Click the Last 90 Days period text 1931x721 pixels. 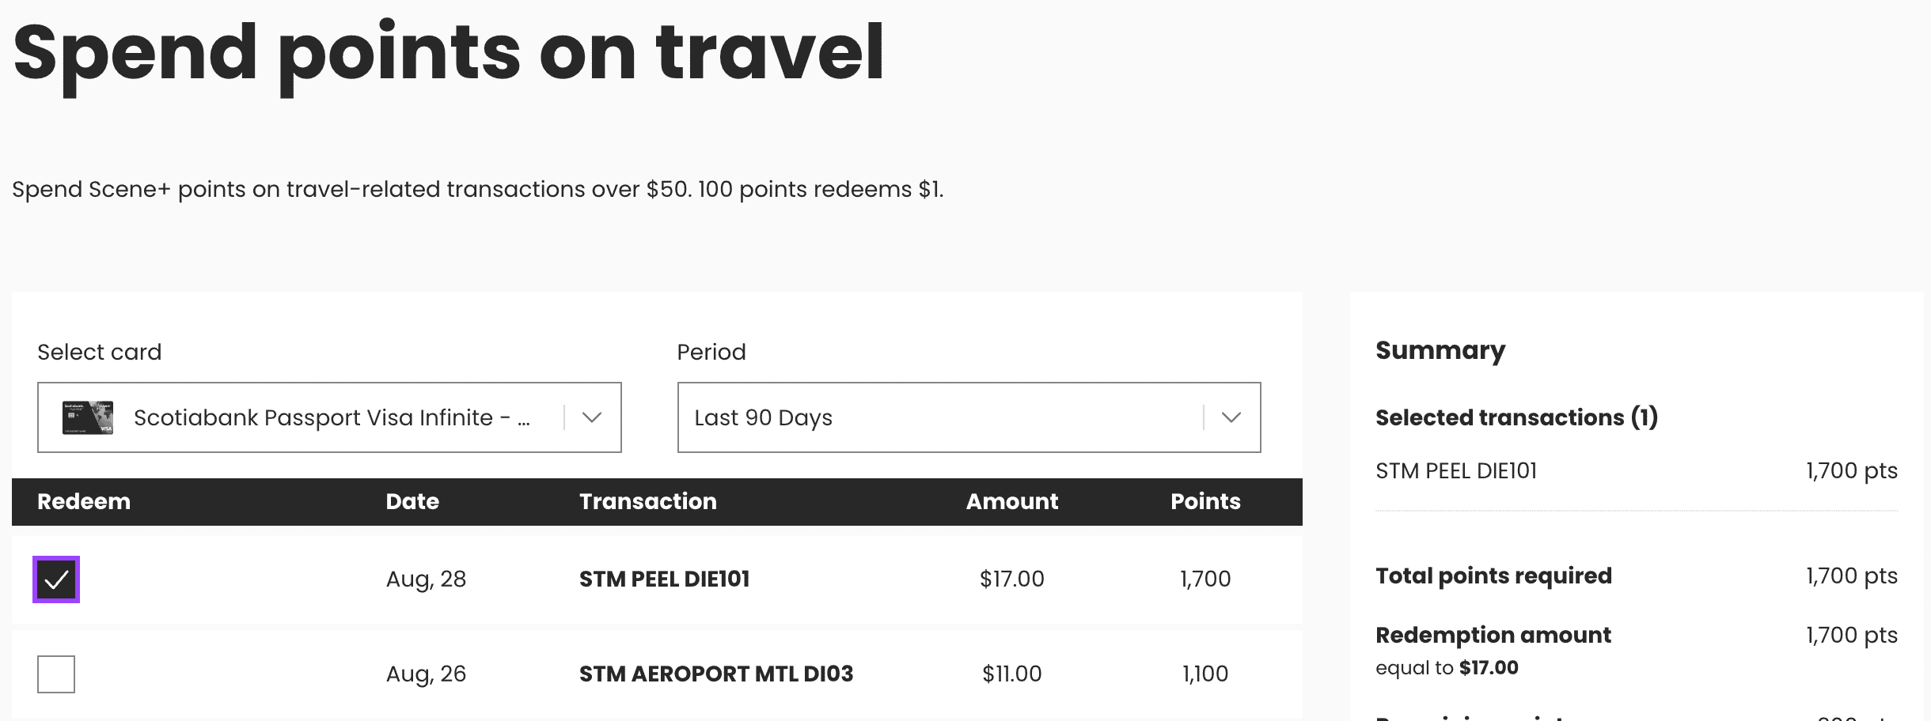pos(763,417)
